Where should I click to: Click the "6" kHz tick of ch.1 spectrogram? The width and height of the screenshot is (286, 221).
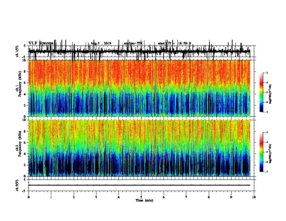[25, 83]
